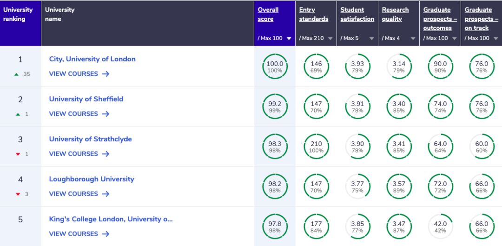The height and width of the screenshot is (246, 502).
Task: Select the Graduate prospects – on track header
Action: pyautogui.click(x=481, y=19)
